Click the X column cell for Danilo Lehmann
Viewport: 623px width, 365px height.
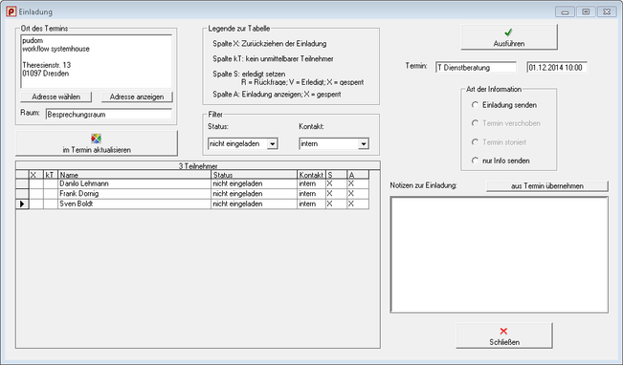coord(36,183)
